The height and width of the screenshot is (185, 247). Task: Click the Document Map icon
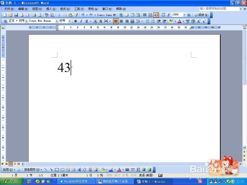163,15
